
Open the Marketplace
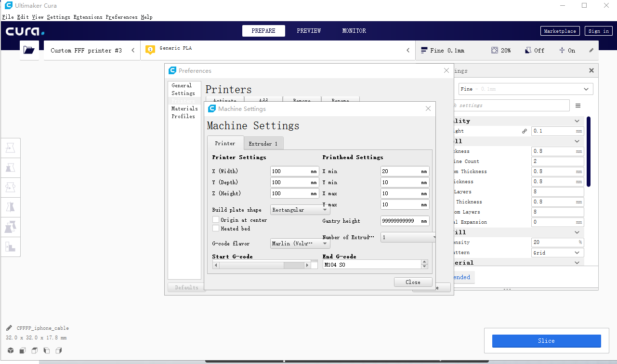click(560, 31)
